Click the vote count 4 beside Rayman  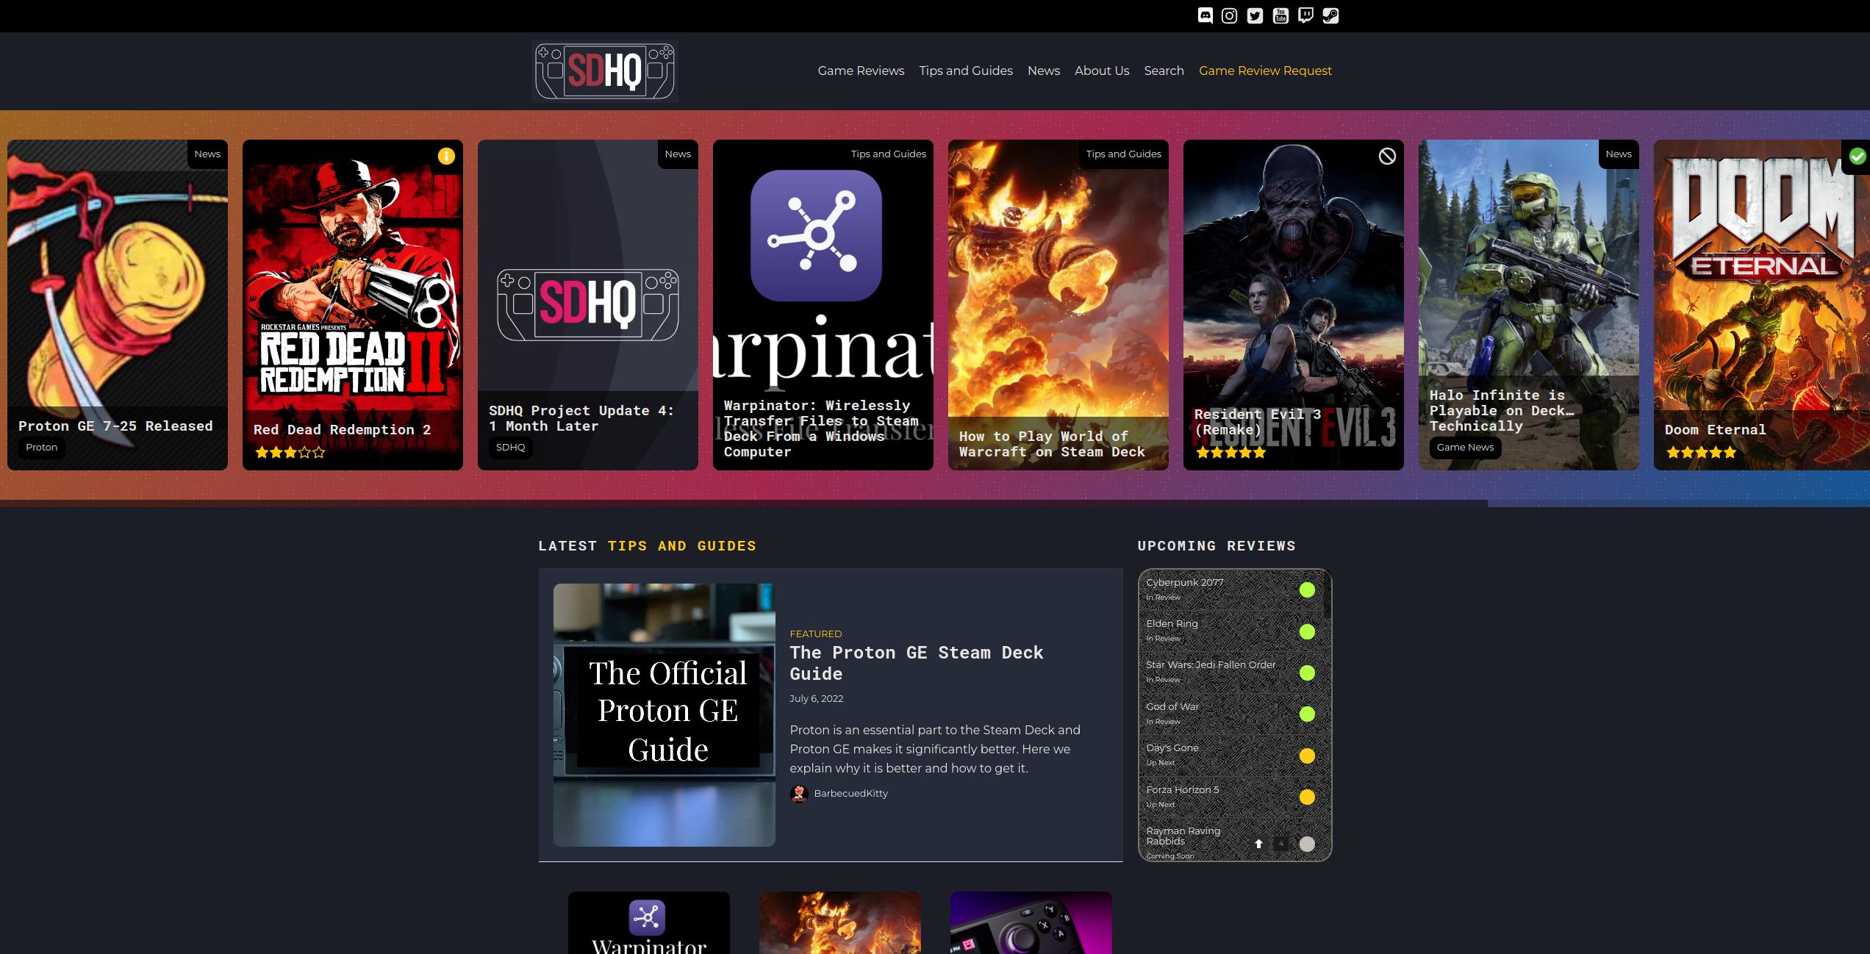click(1281, 844)
